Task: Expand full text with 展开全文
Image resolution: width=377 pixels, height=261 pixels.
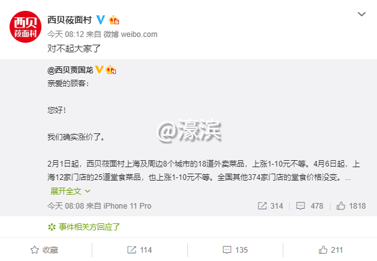Action: click(x=70, y=191)
